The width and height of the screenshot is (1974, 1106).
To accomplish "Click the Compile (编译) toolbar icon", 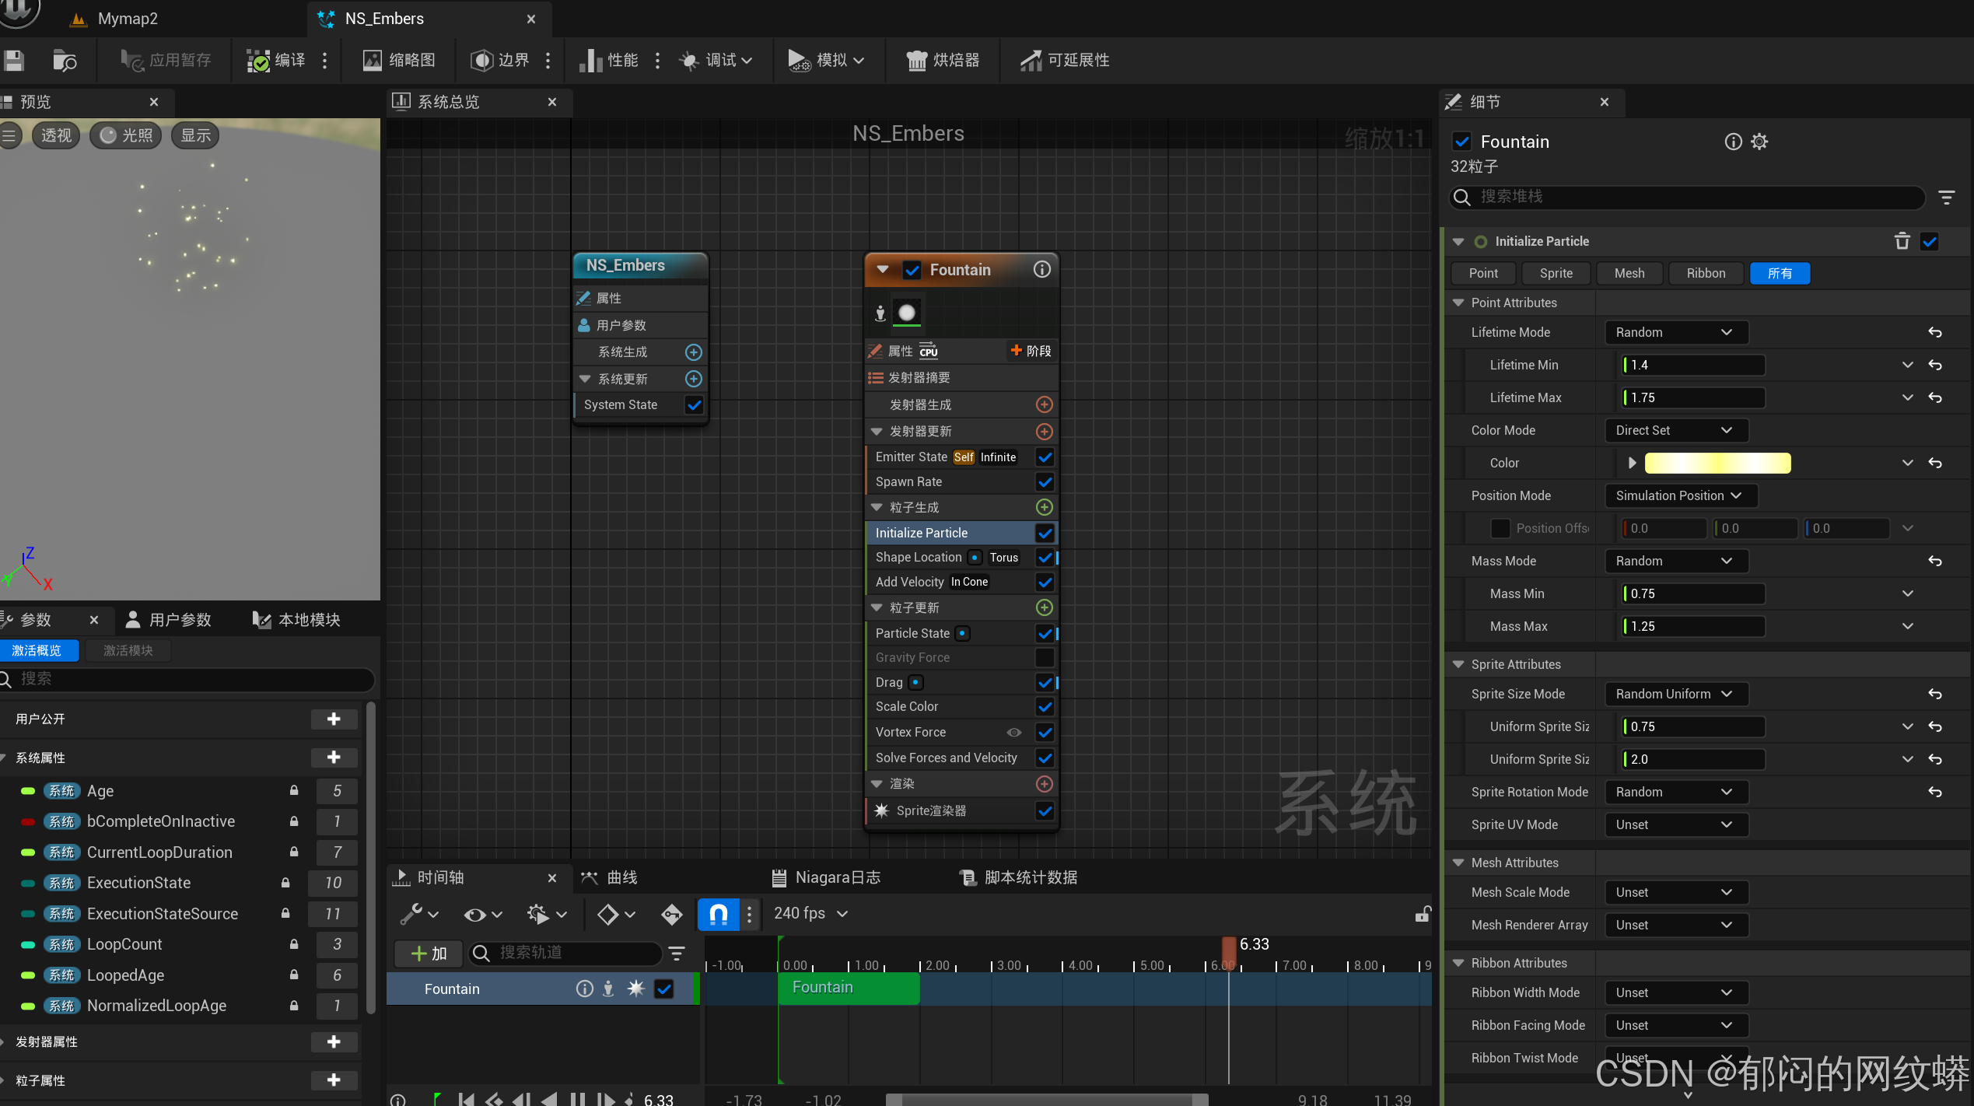I will pos(259,60).
